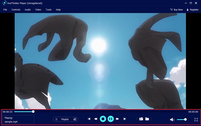Click the playlist list icon
This screenshot has width=201, height=126.
(56, 119)
